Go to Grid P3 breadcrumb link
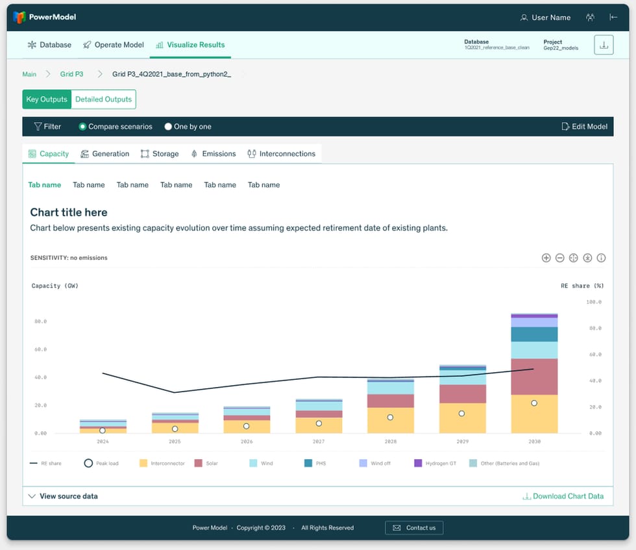This screenshot has width=636, height=550. coord(72,74)
